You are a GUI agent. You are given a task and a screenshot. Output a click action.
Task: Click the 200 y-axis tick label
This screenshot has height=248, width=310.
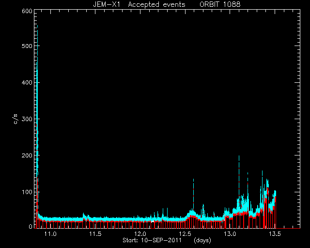(27, 155)
